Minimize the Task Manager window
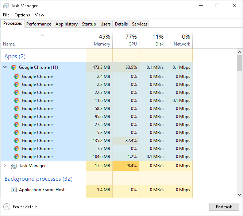The width and height of the screenshot is (243, 216). click(201, 6)
